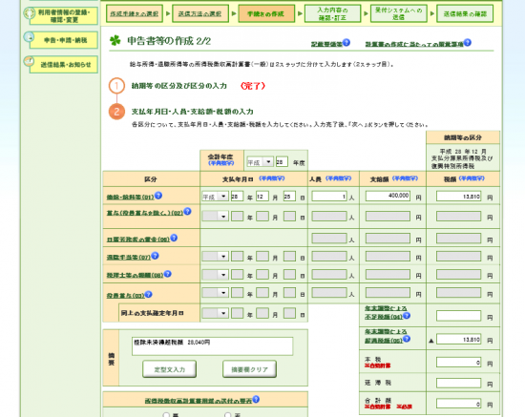Expand era dropdown in 俸給・給料等 payment date
The width and height of the screenshot is (525, 417).
coord(216,197)
